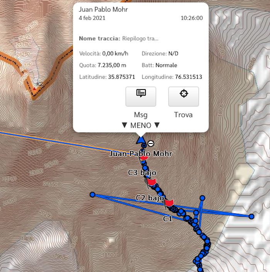Click the Msg message icon button
The image size is (270, 272).
(141, 96)
